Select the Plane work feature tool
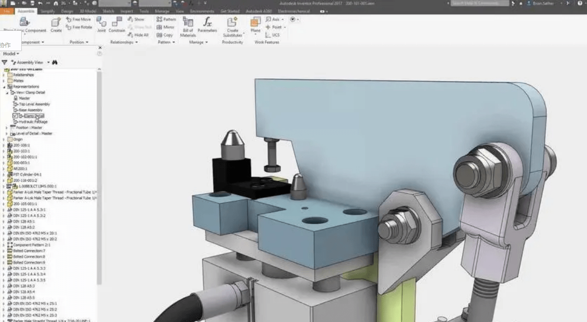This screenshot has height=322, width=587. (255, 23)
